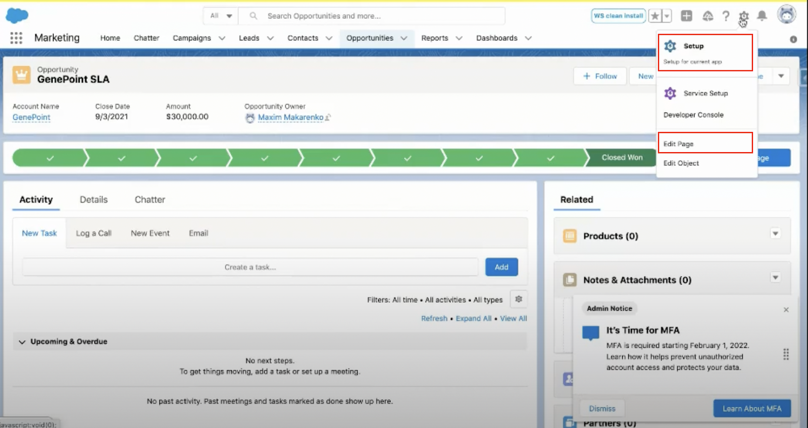The width and height of the screenshot is (808, 428).
Task: Click the MFA notice drag handle
Action: point(786,354)
